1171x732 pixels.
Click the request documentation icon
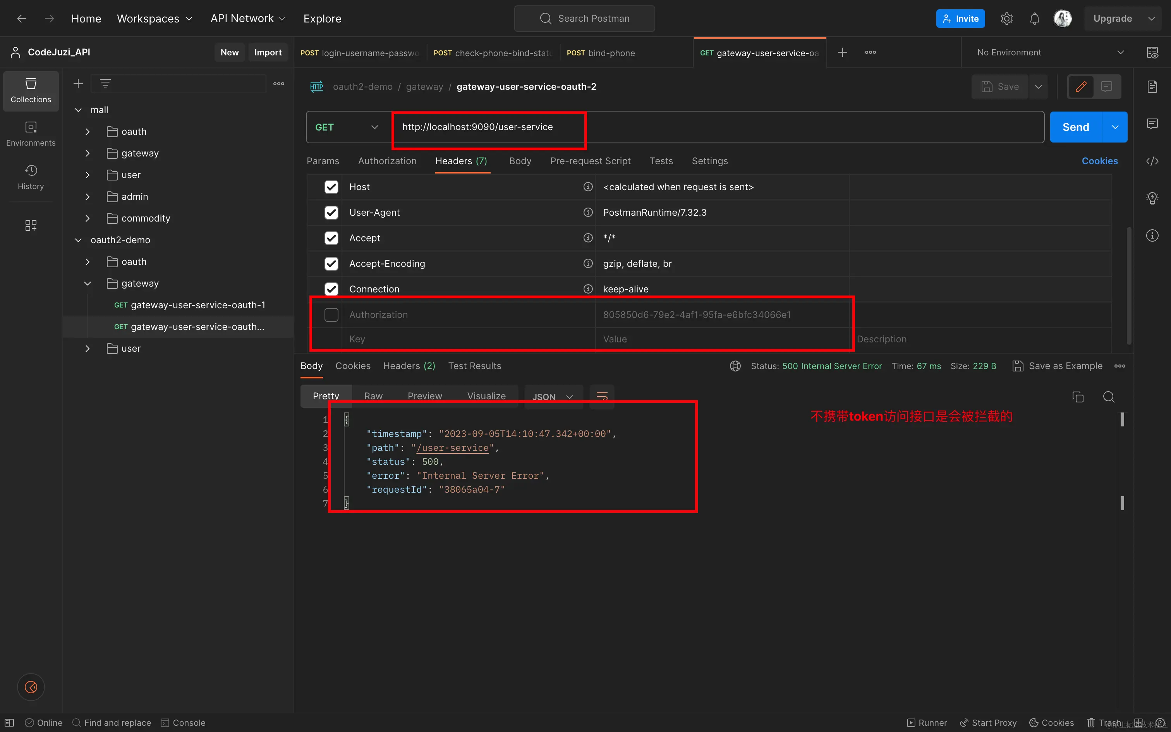point(1152,87)
